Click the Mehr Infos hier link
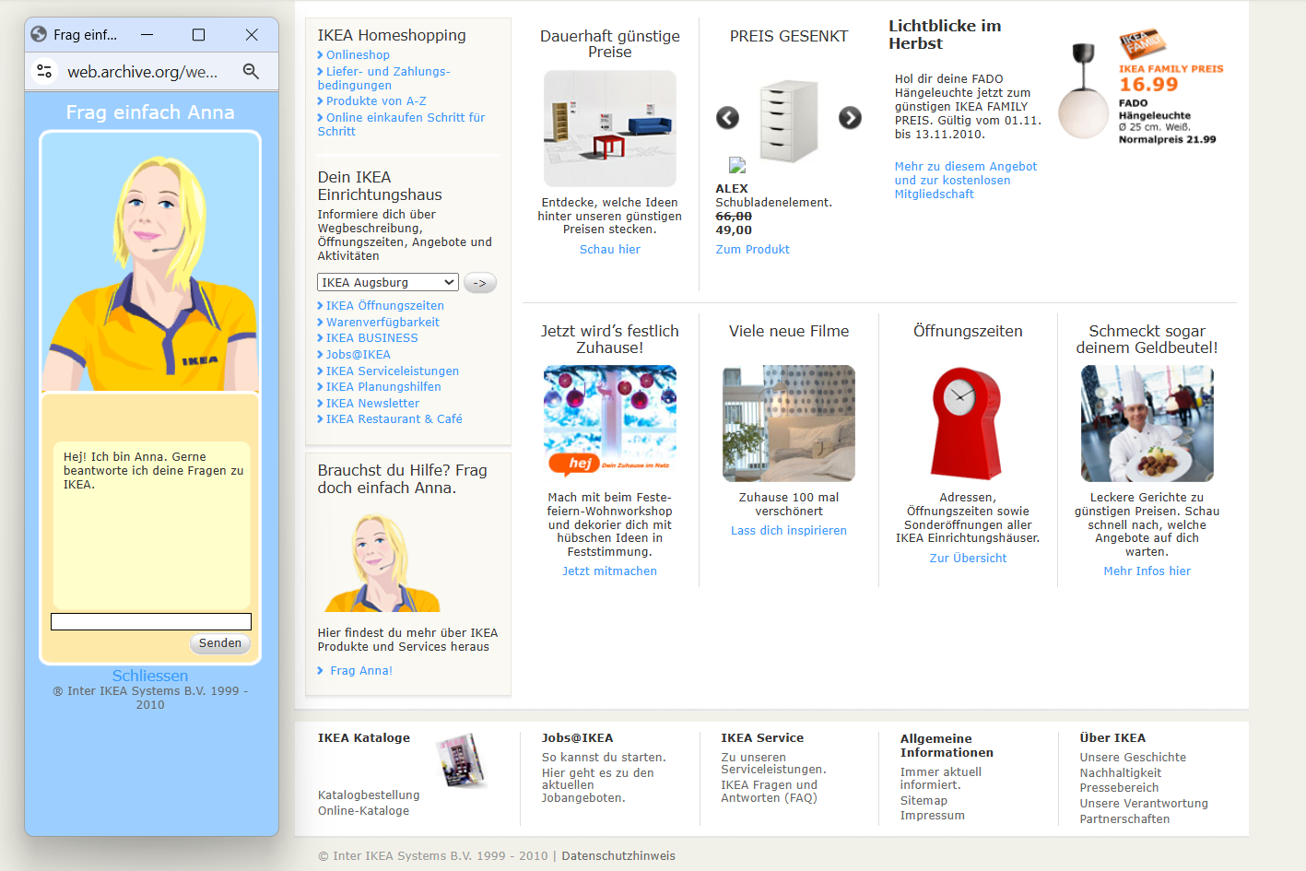 [1147, 571]
